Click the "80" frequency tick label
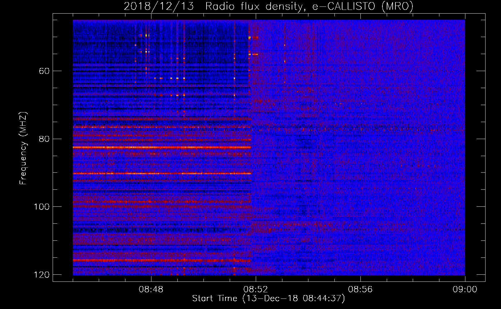Screen dimensions: 501x309 44,139
